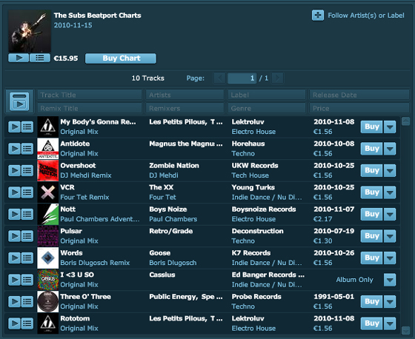This screenshot has height=339, width=415.
Task: Play the Overshoot track
Action: click(15, 170)
